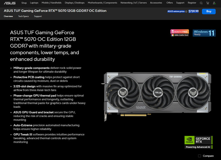Select the Overview tab

(8, 16)
